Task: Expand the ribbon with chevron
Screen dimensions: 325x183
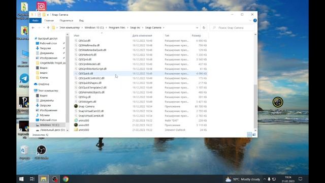Action: pos(250,20)
